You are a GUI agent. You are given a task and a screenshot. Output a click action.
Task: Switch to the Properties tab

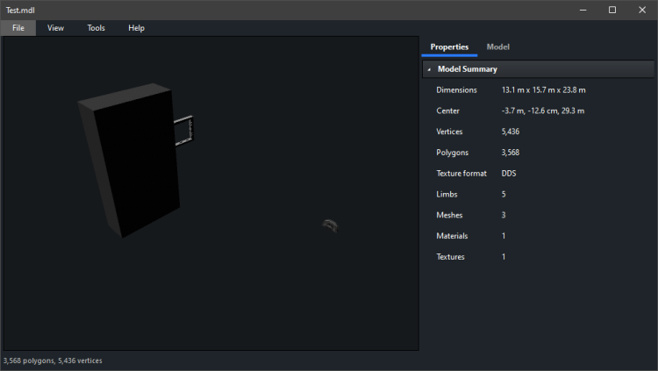[x=449, y=46]
